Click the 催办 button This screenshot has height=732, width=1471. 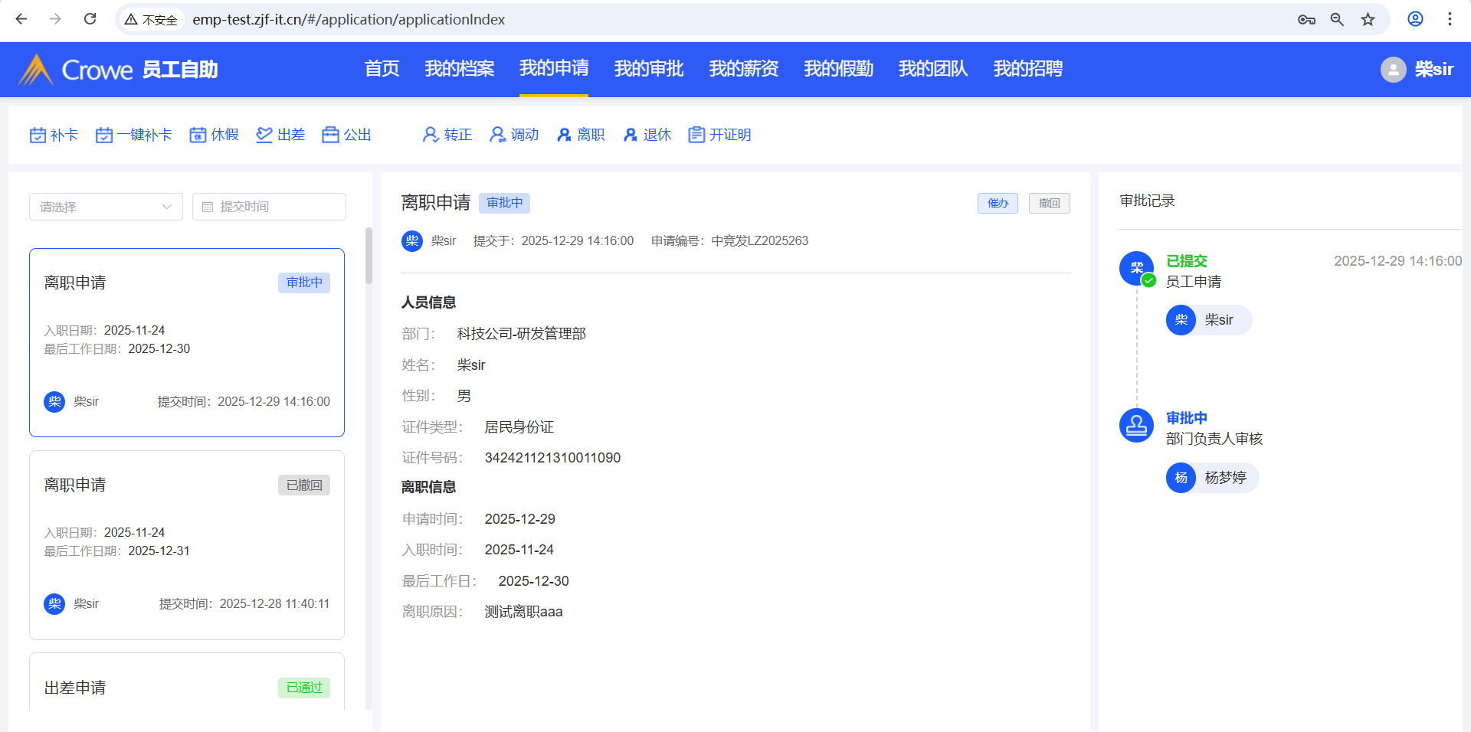[998, 204]
